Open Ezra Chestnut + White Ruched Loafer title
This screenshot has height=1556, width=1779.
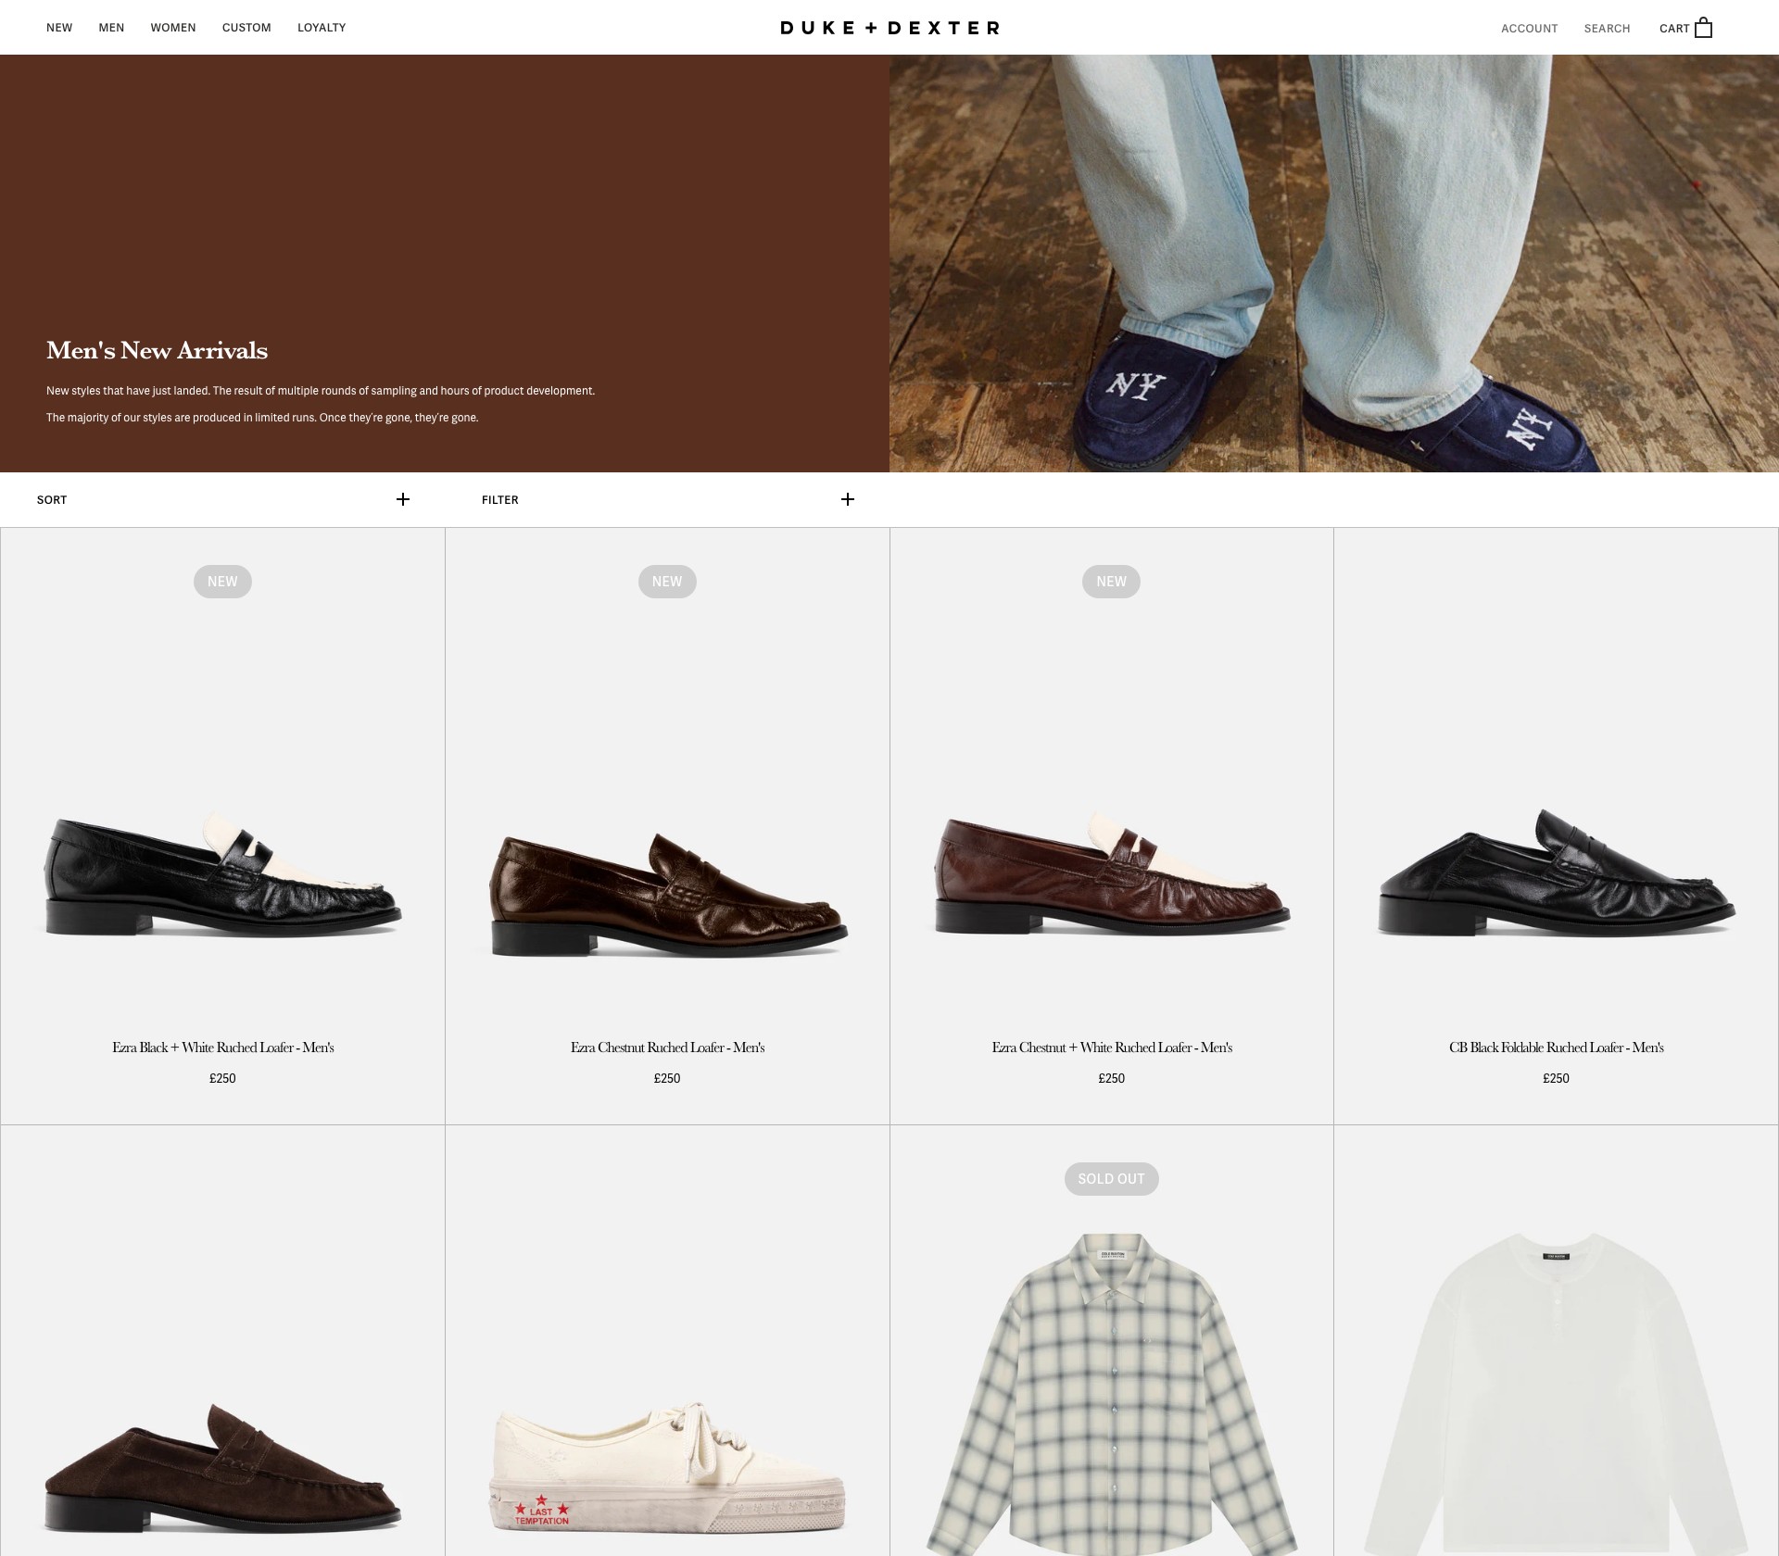[1111, 1048]
